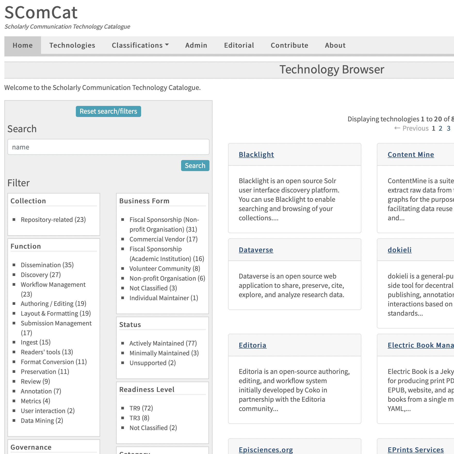Filter by Minimally Maintained (3)
Screen dimensions: 454x454
click(x=164, y=353)
